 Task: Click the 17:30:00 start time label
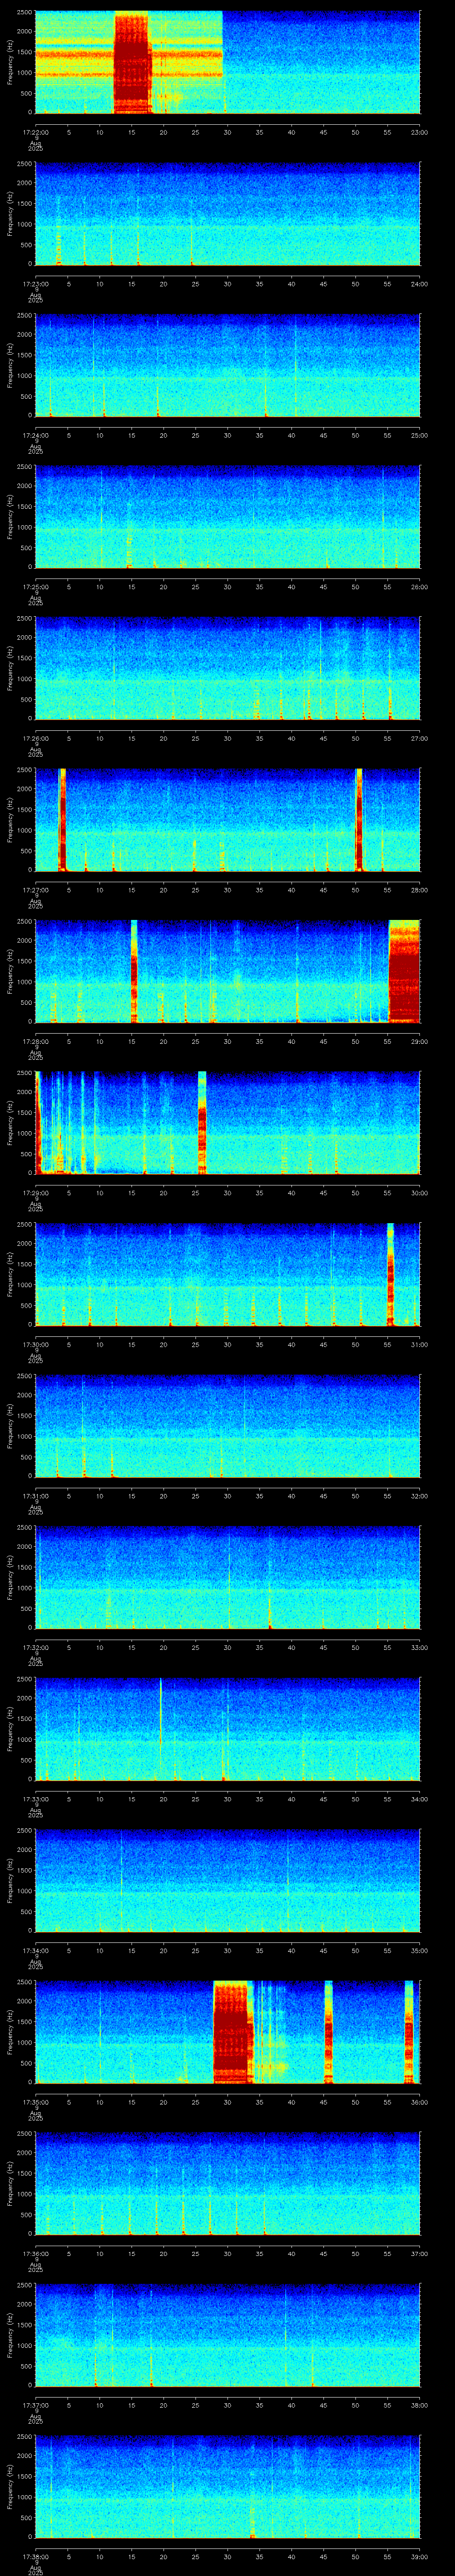click(x=35, y=1344)
